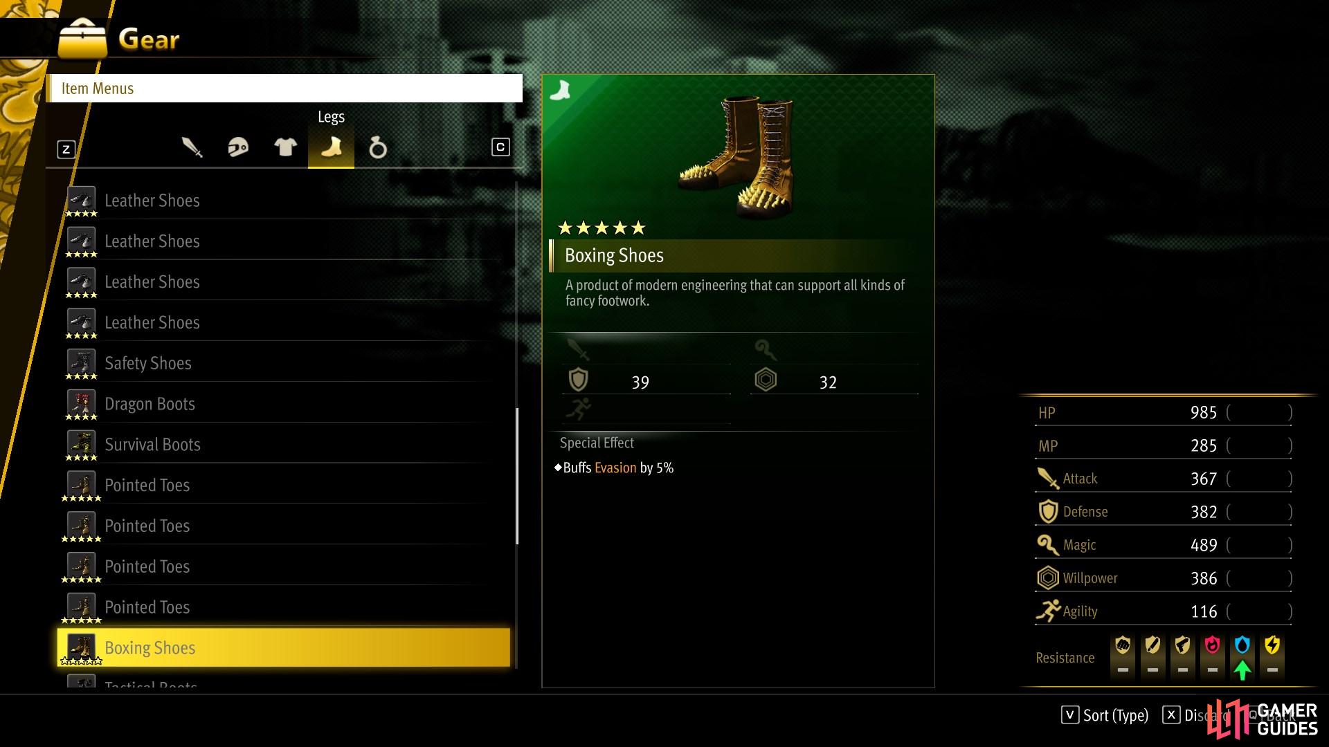Click the fire resistance icon
Image resolution: width=1329 pixels, height=747 pixels.
click(x=1212, y=646)
